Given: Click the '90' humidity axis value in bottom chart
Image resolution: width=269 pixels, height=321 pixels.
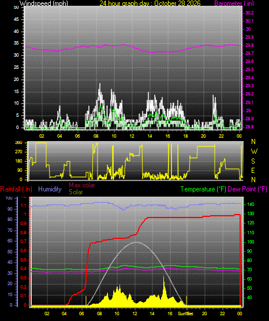Looking at the screenshot, I should point(10,209).
